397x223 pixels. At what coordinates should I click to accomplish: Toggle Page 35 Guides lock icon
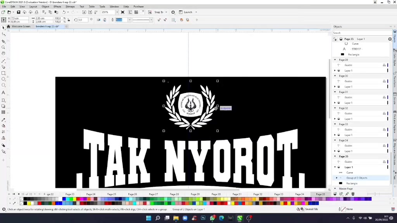384,162
